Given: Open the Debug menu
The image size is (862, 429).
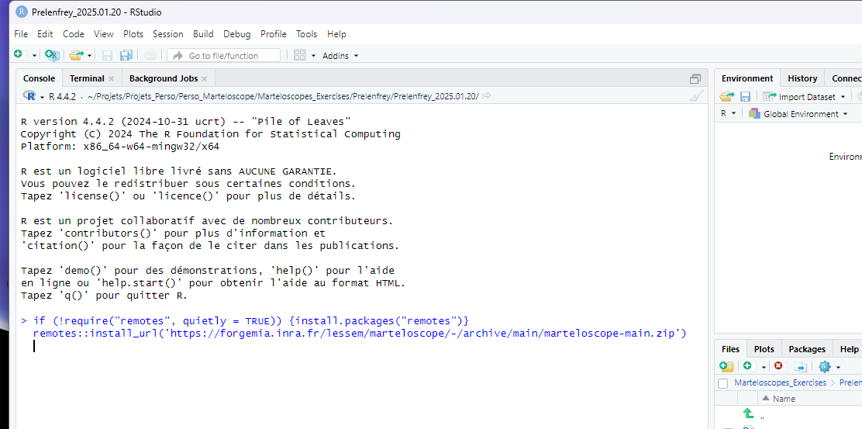Looking at the screenshot, I should pos(237,34).
